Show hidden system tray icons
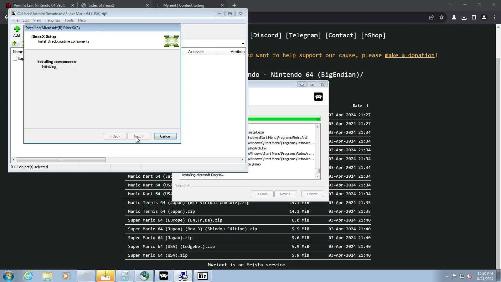 [x=447, y=276]
